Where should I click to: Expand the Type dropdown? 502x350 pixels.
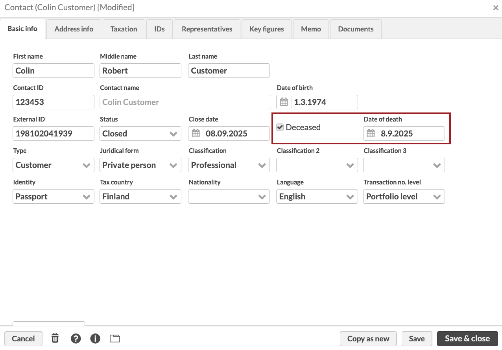[54, 165]
